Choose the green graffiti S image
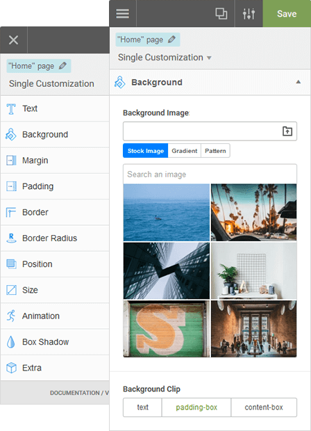The width and height of the screenshot is (311, 431). [x=167, y=329]
